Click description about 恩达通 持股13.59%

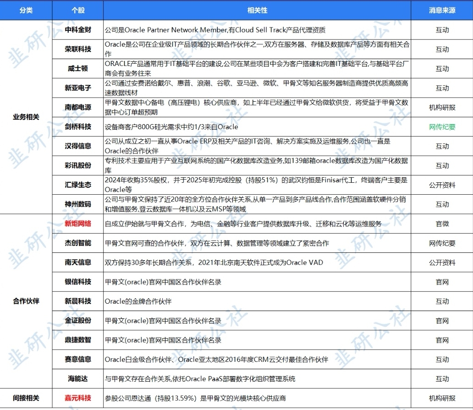(x=195, y=398)
